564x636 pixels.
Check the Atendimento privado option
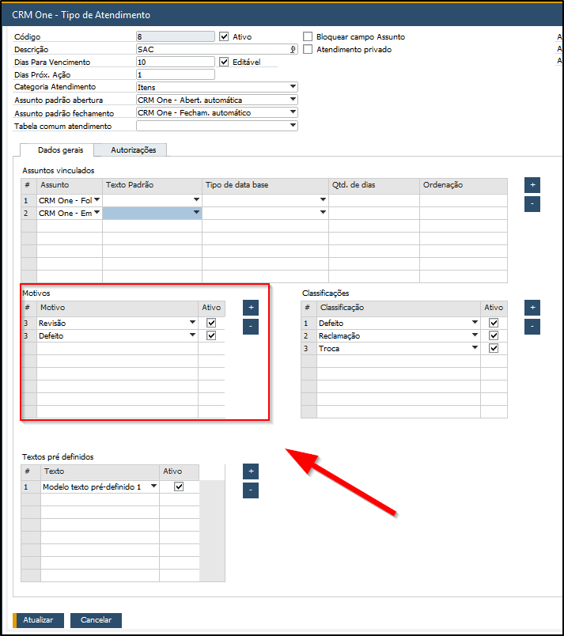tap(308, 49)
